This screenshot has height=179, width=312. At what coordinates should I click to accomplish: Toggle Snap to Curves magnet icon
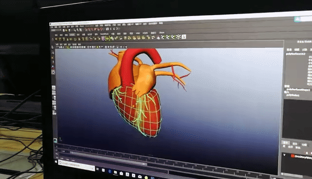[89, 29]
